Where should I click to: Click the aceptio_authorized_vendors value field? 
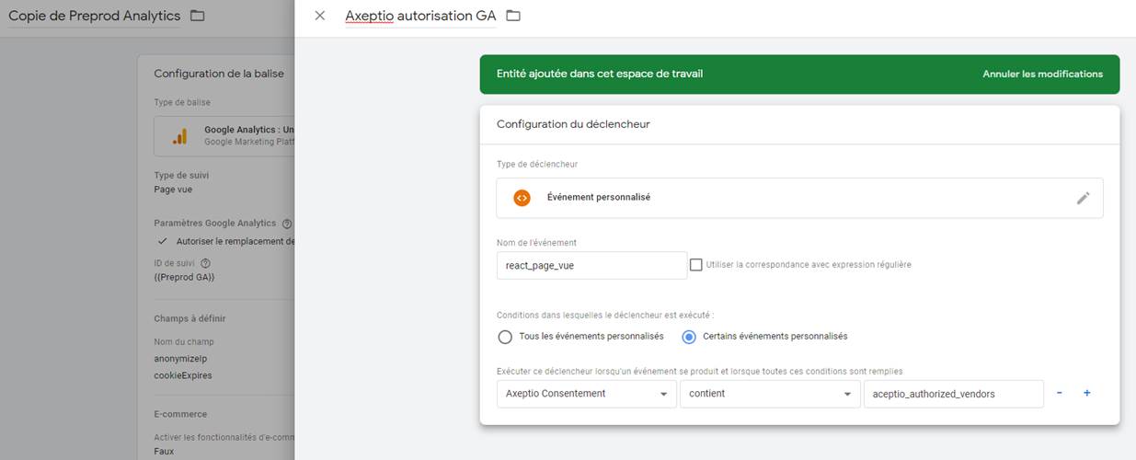(x=953, y=394)
